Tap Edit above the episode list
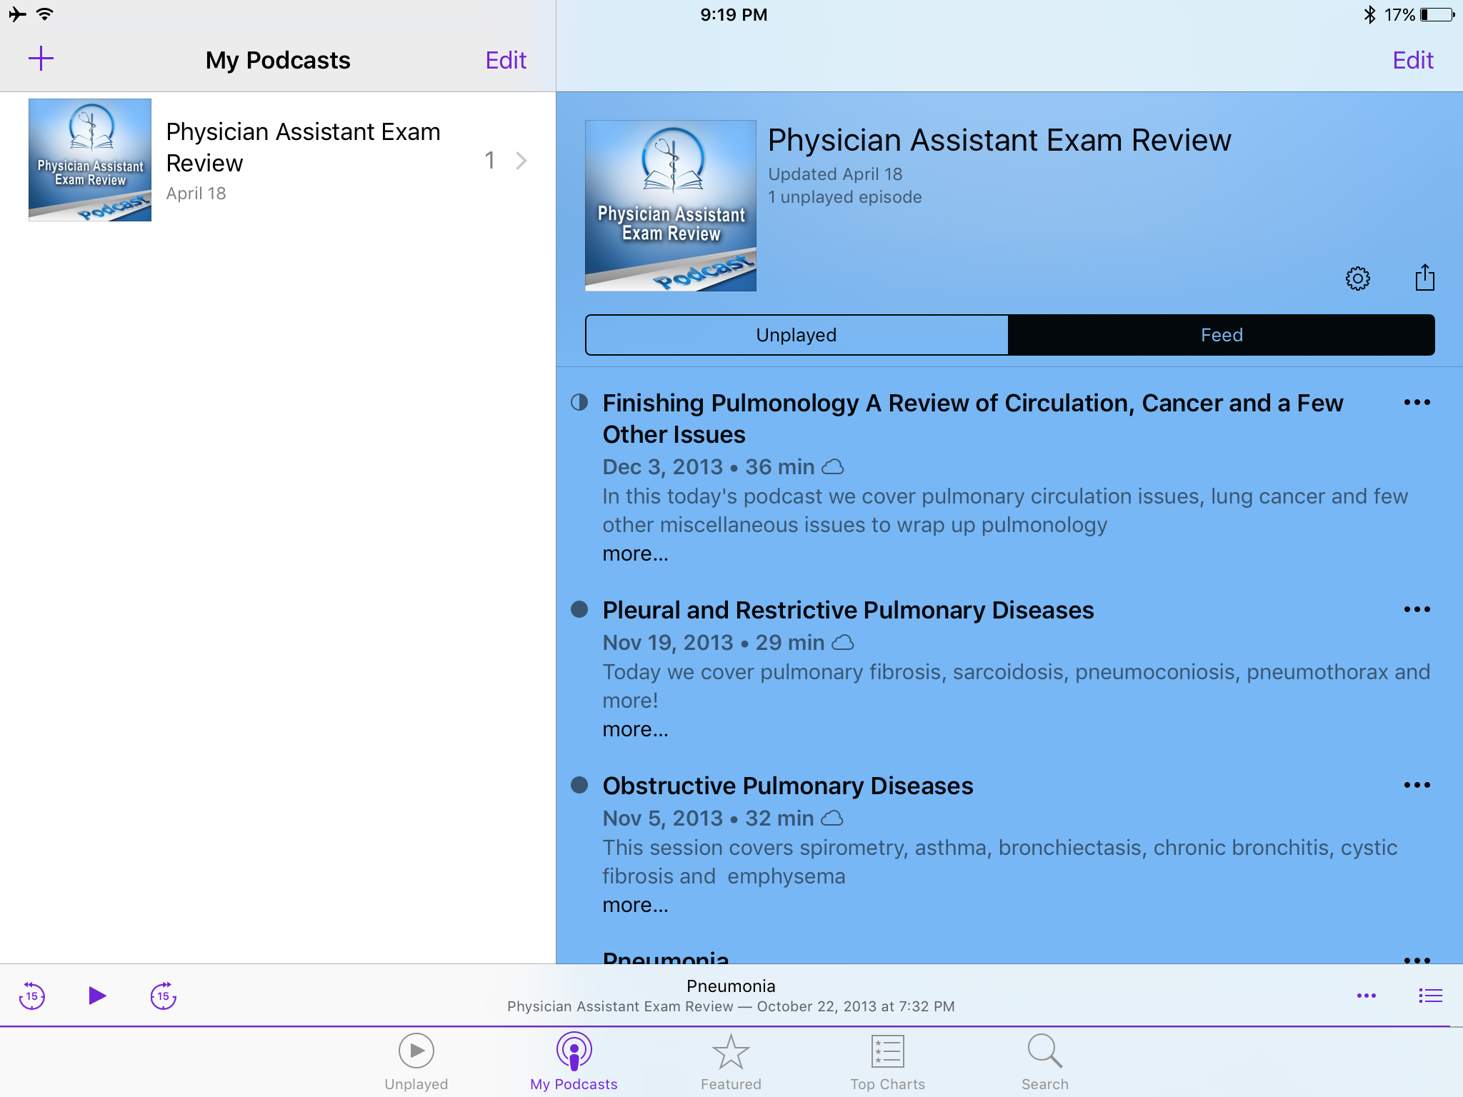Viewport: 1463px width, 1097px height. pyautogui.click(x=1412, y=60)
